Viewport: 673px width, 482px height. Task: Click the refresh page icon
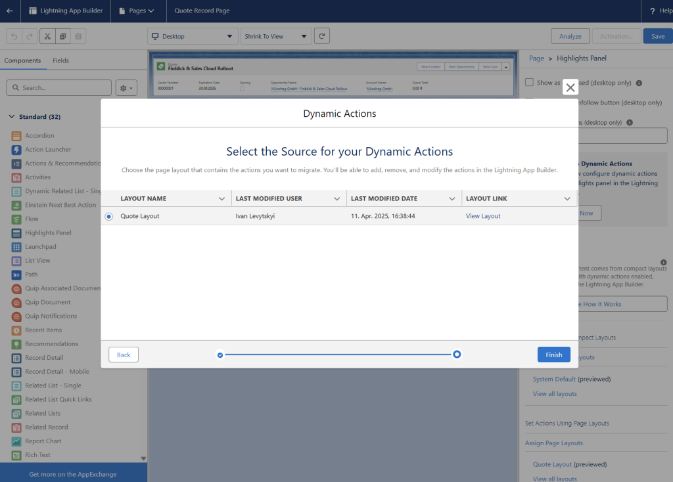[321, 36]
